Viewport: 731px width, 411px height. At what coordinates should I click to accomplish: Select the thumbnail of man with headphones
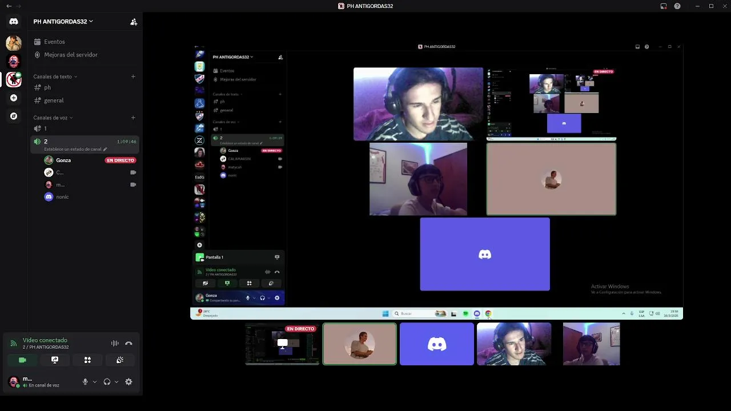coord(514,344)
